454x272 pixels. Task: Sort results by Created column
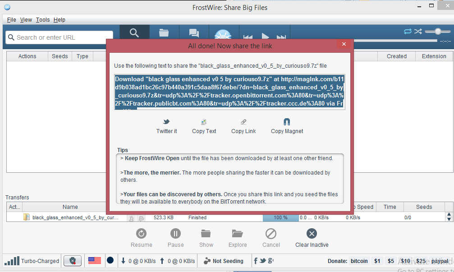click(x=397, y=56)
